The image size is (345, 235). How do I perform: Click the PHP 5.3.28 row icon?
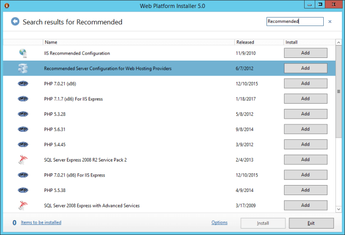pyautogui.click(x=23, y=114)
